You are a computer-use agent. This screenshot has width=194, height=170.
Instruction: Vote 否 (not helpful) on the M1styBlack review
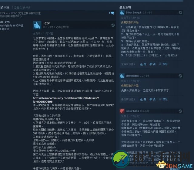[x=152, y=99]
